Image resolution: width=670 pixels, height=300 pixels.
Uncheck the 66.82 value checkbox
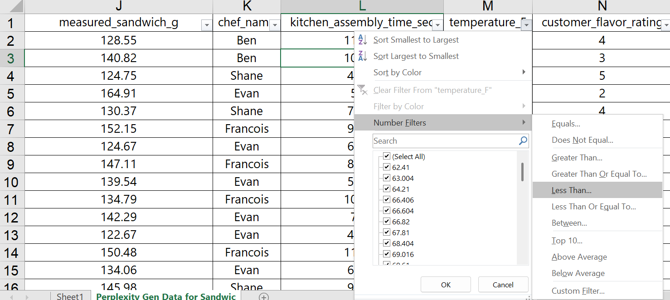tap(387, 222)
